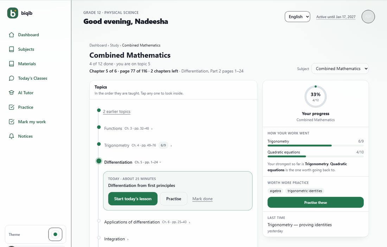Click Trigonometry — proving identities last-time entry
387x247 pixels.
300,225
